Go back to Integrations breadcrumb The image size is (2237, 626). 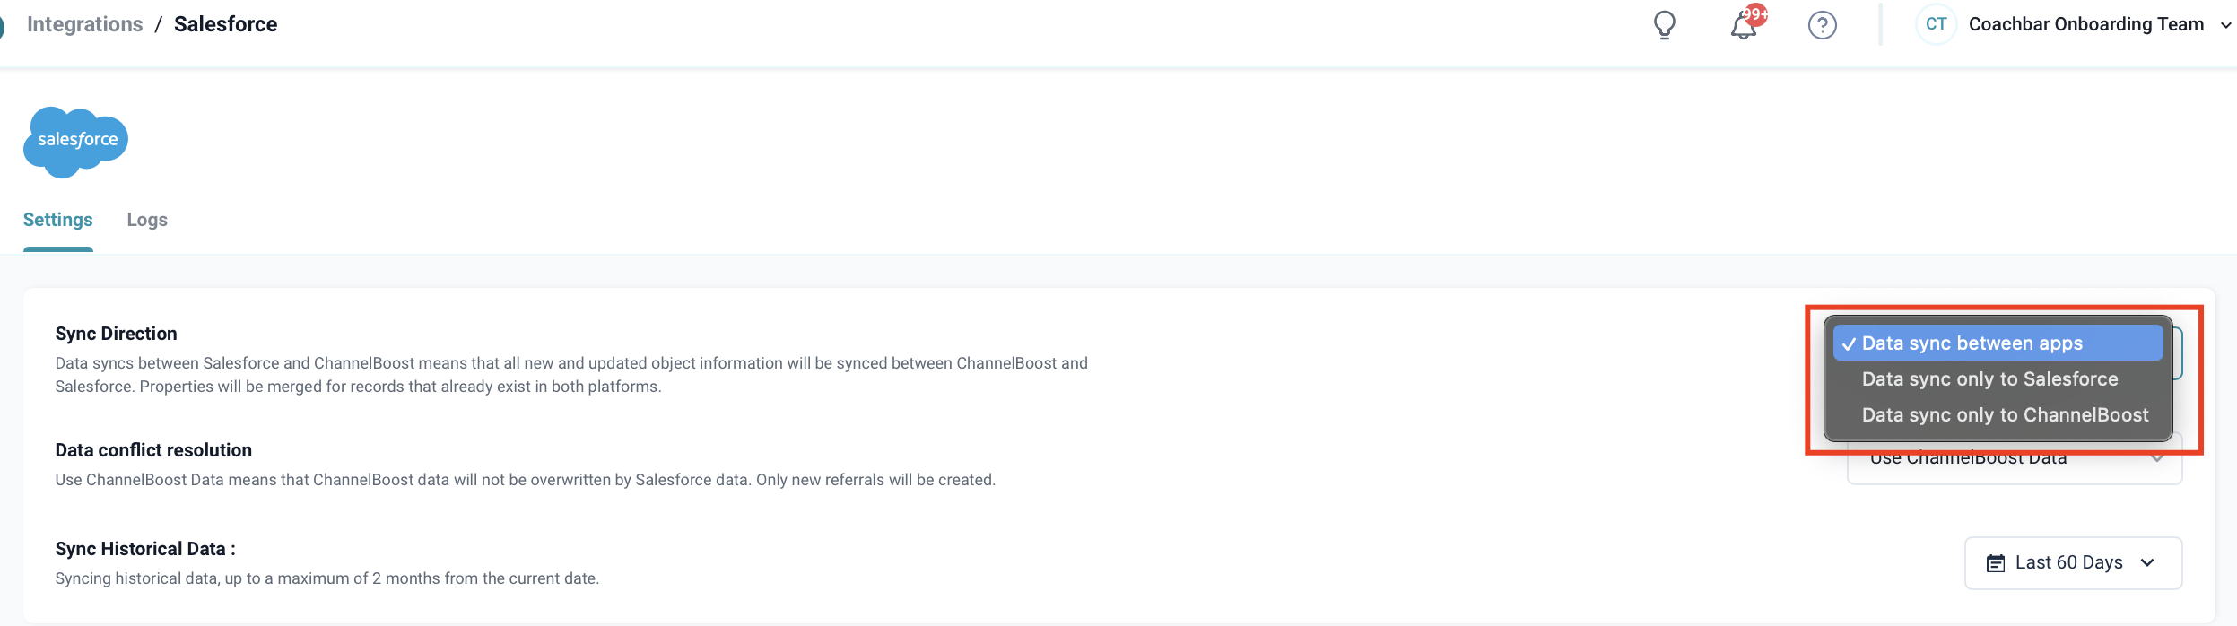pyautogui.click(x=85, y=24)
